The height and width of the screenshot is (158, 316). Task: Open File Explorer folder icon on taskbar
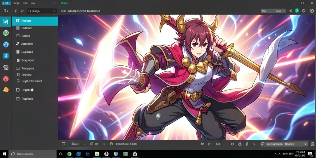97,154
